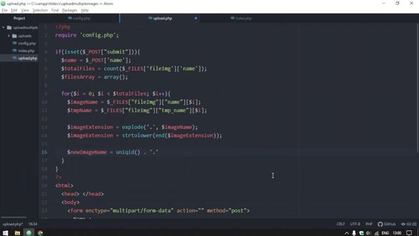Open the View menu
419x236 pixels.
[25, 10]
